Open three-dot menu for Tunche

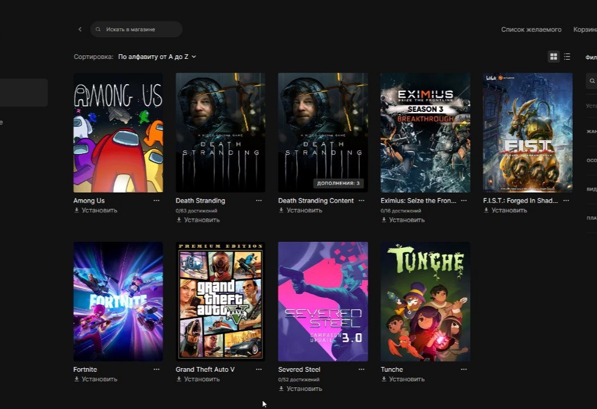point(464,369)
